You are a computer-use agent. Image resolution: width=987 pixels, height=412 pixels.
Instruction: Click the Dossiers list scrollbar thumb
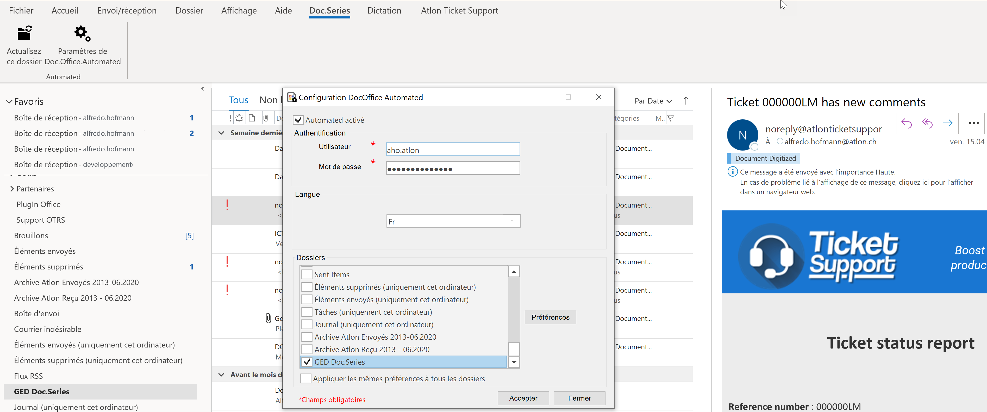coord(514,349)
